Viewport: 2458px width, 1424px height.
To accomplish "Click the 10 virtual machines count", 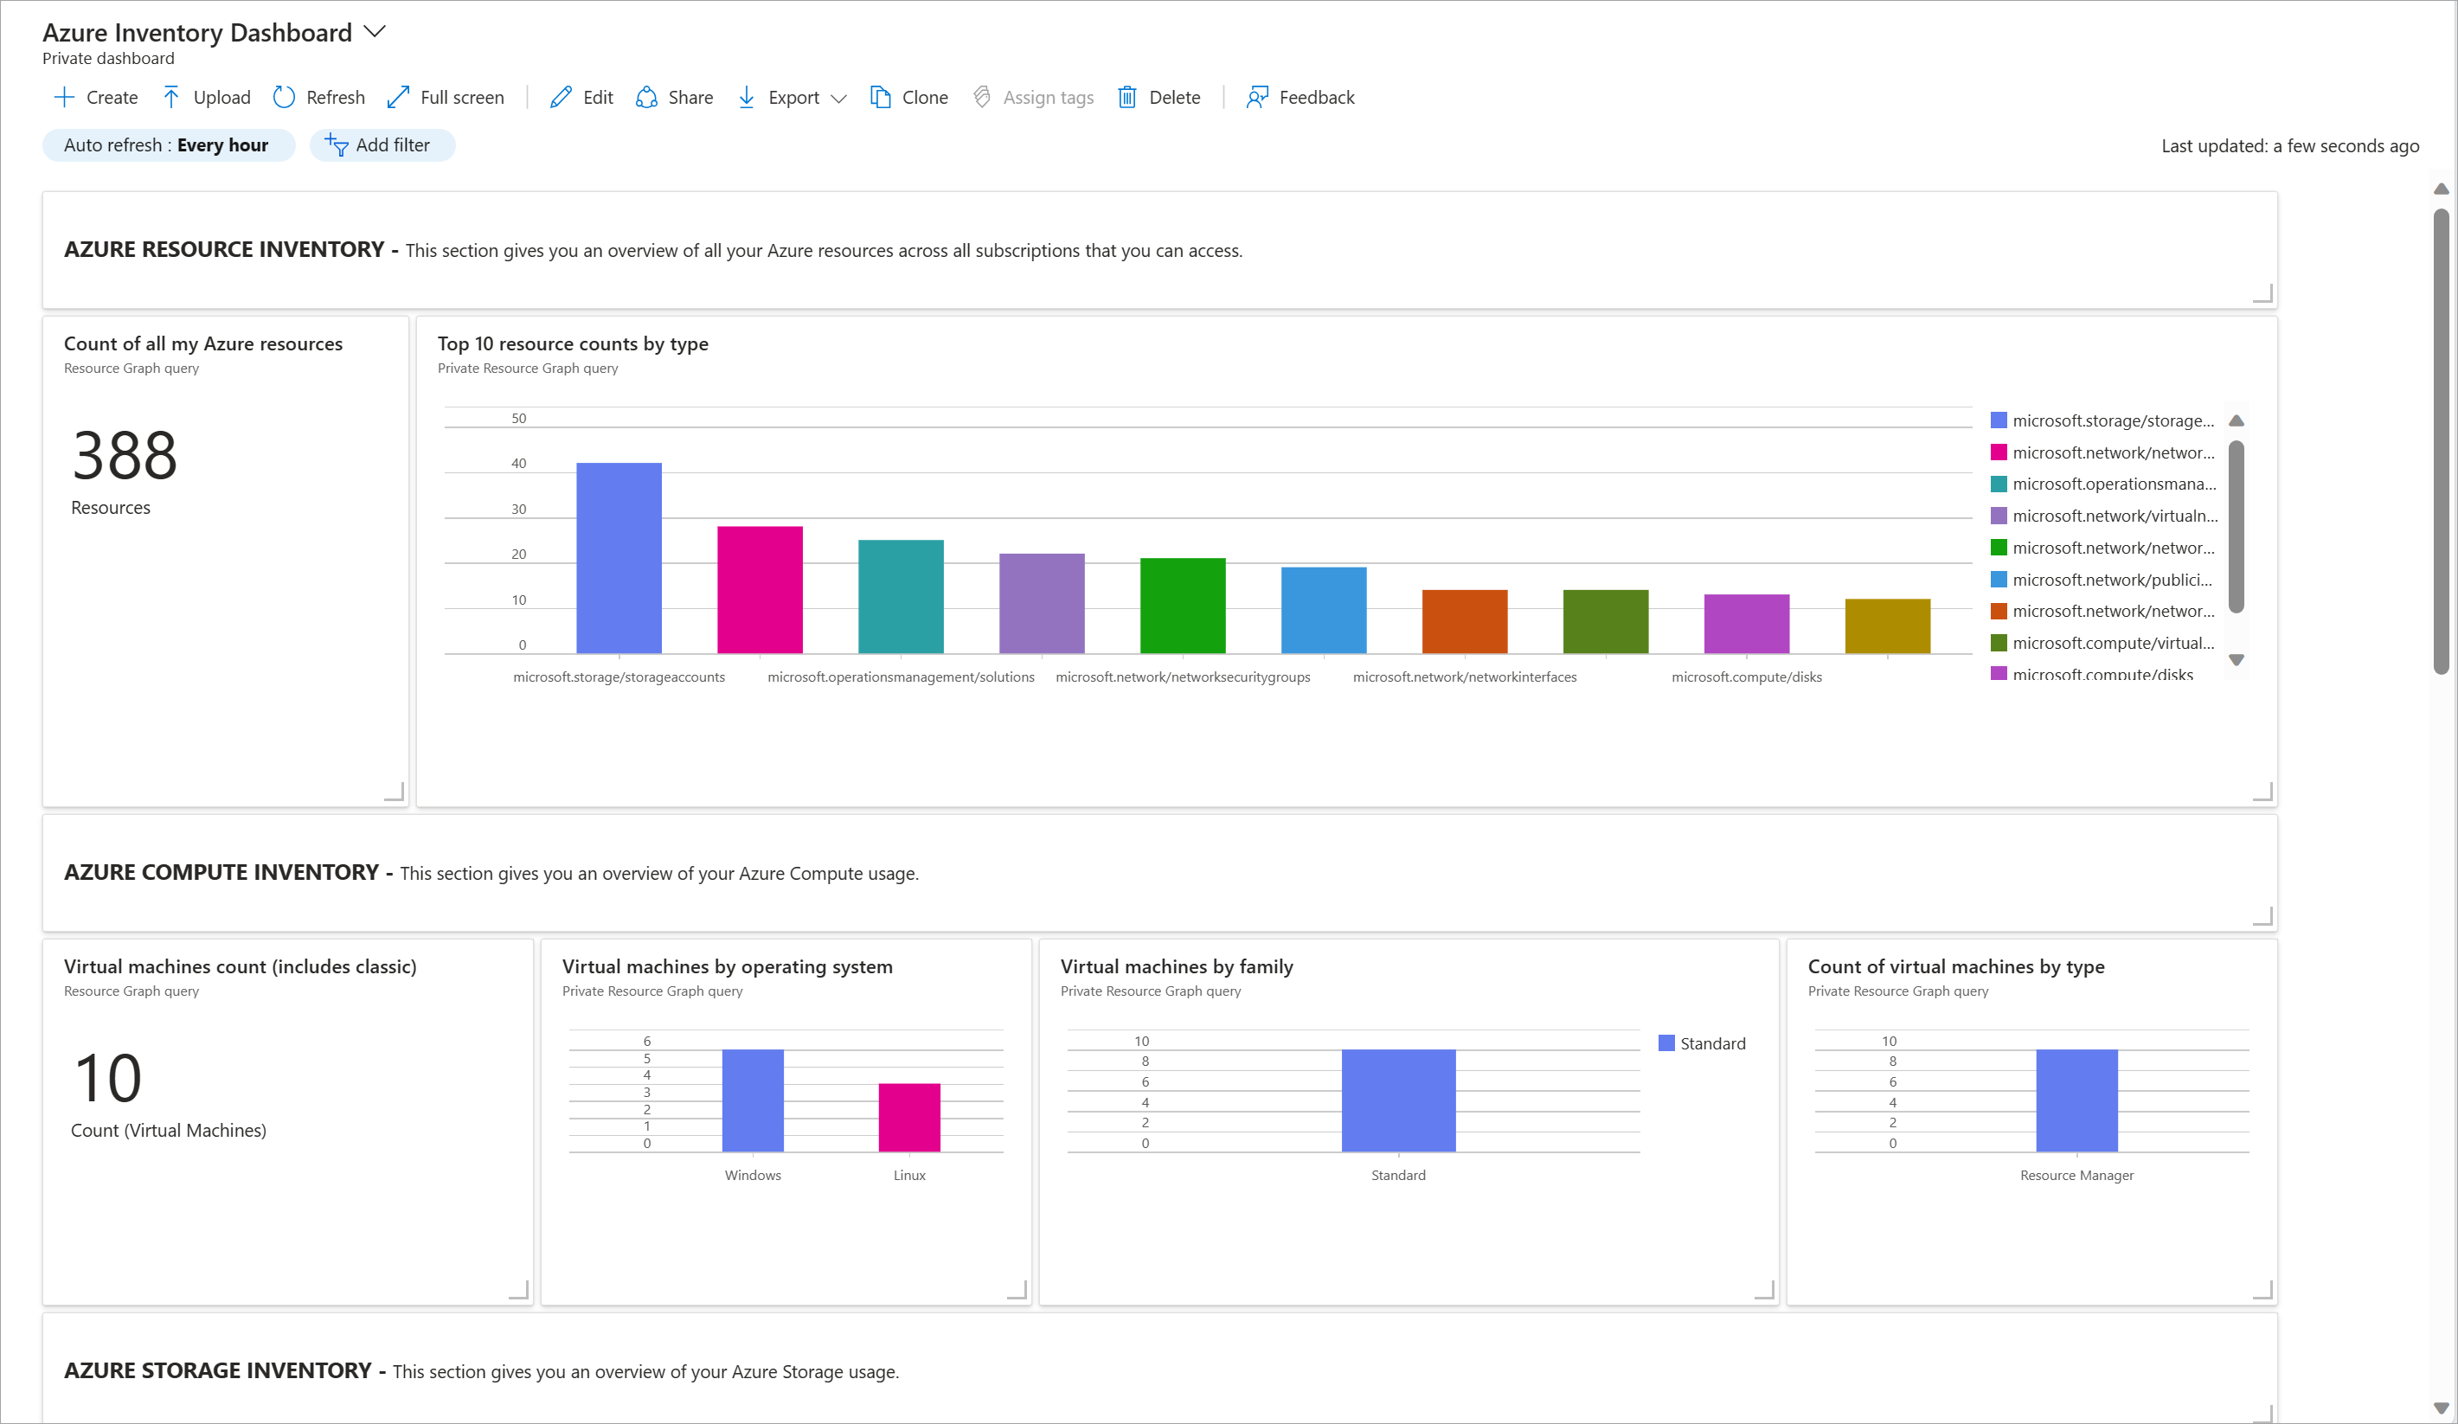I will click(108, 1079).
